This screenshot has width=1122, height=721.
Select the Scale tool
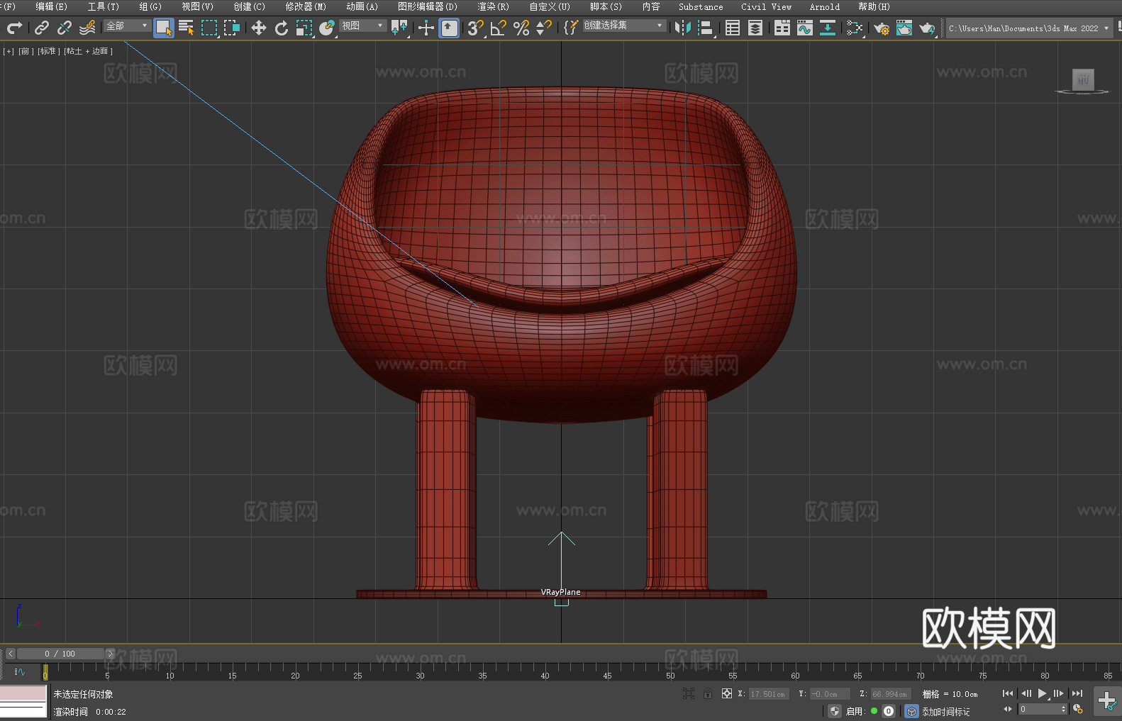point(304,28)
